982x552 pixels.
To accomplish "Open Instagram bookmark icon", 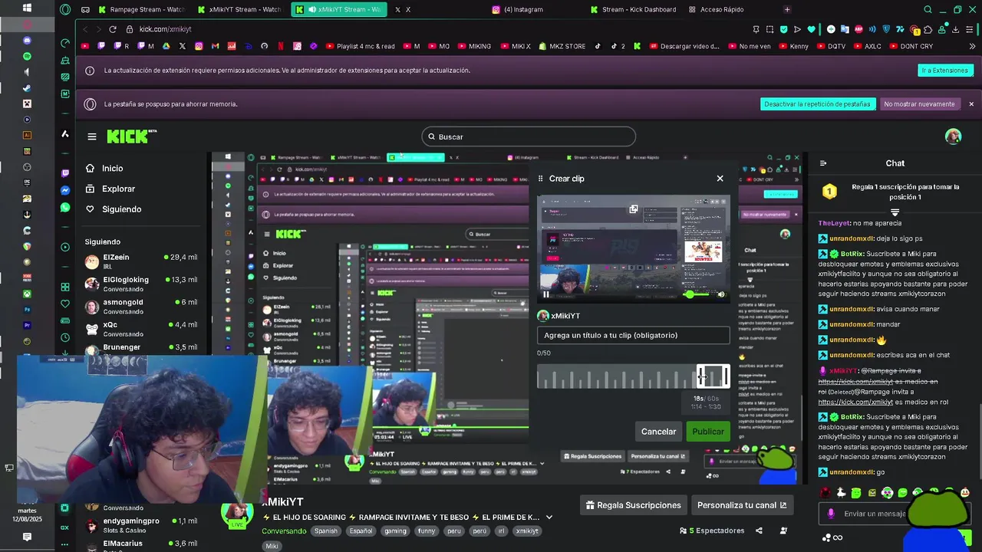I will [x=199, y=46].
